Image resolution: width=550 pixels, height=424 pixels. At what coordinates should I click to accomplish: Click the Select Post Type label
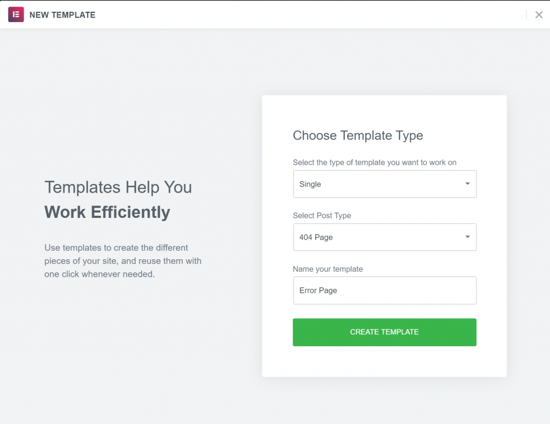coord(322,215)
